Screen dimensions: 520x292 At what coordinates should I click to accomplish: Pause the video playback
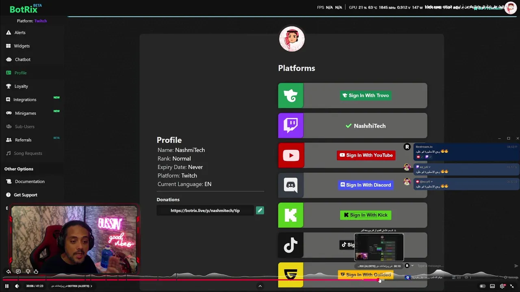click(x=6, y=286)
